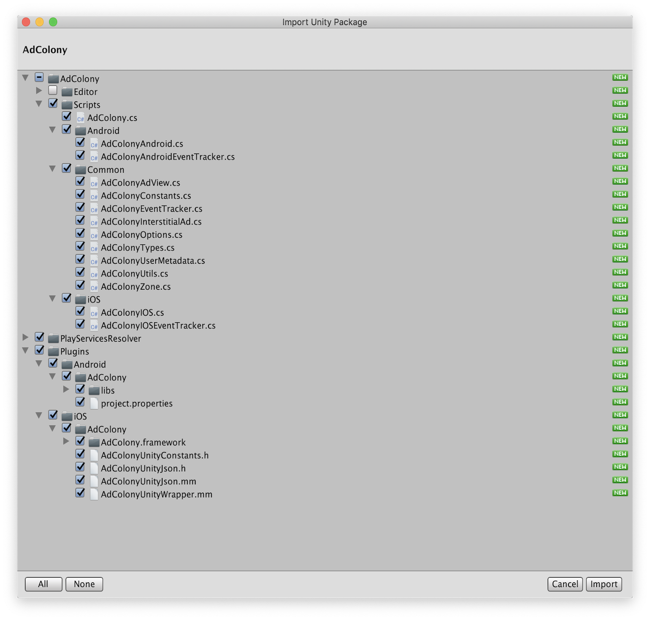Click the PlayServicesResolver folder icon
The image size is (650, 620).
point(53,338)
